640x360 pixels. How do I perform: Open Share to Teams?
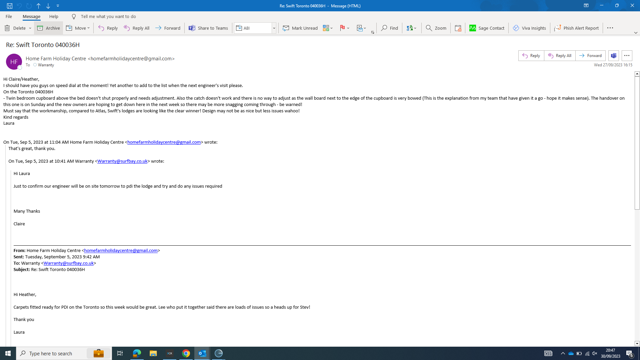pos(208,28)
